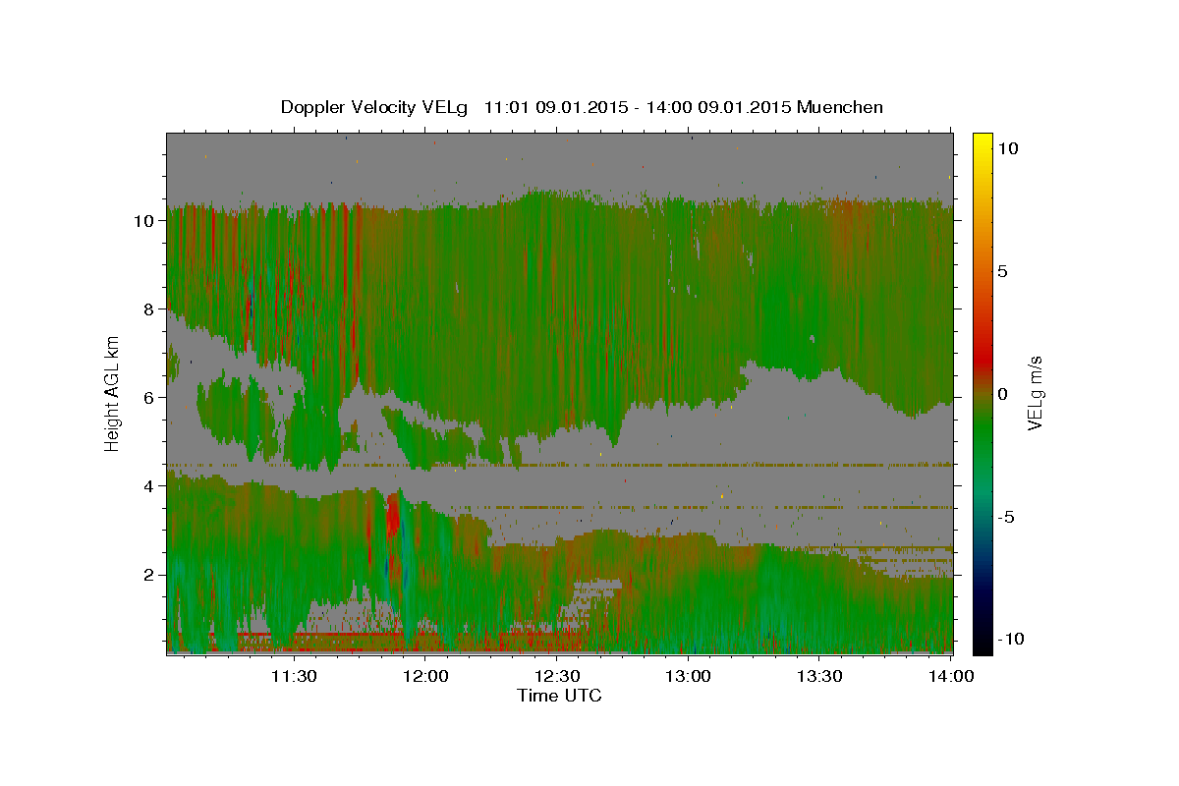The image size is (1179, 786).
Task: Click the plot title 'Doppler Velocity VELg'
Action: [x=375, y=108]
